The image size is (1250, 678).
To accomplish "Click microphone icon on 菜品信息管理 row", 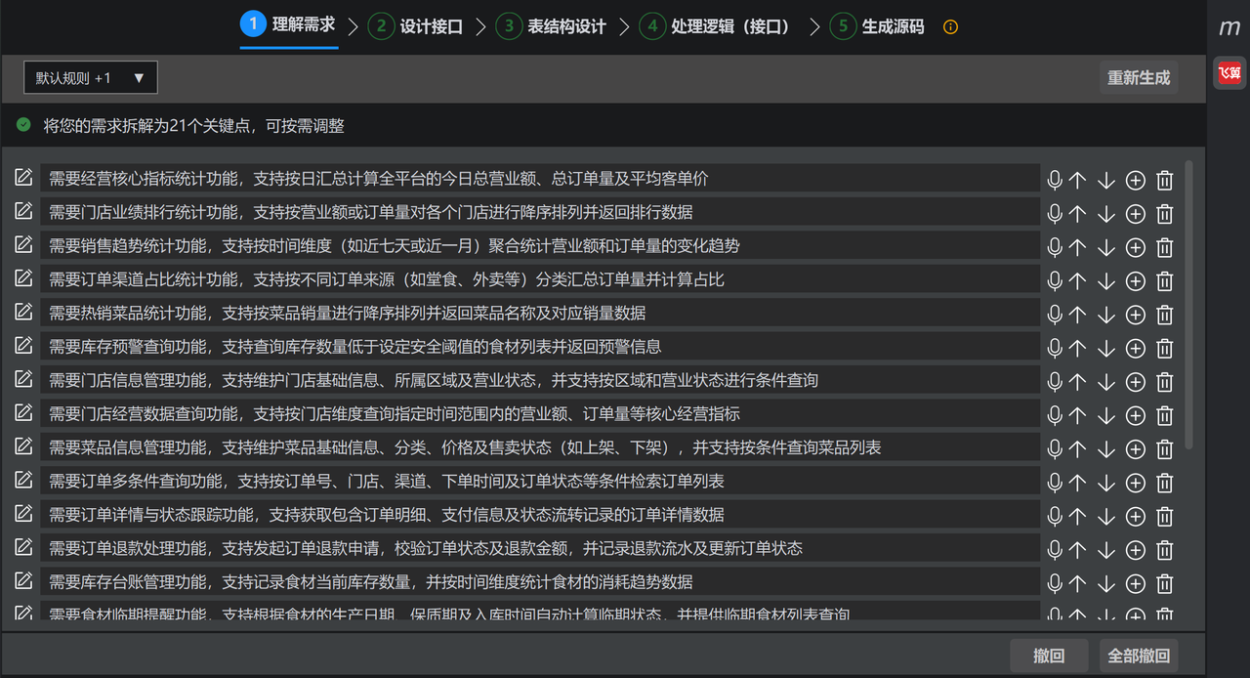I will point(1055,448).
